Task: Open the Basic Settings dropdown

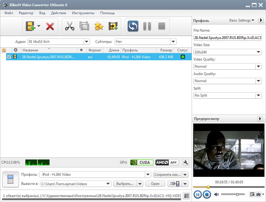Action: [242, 20]
